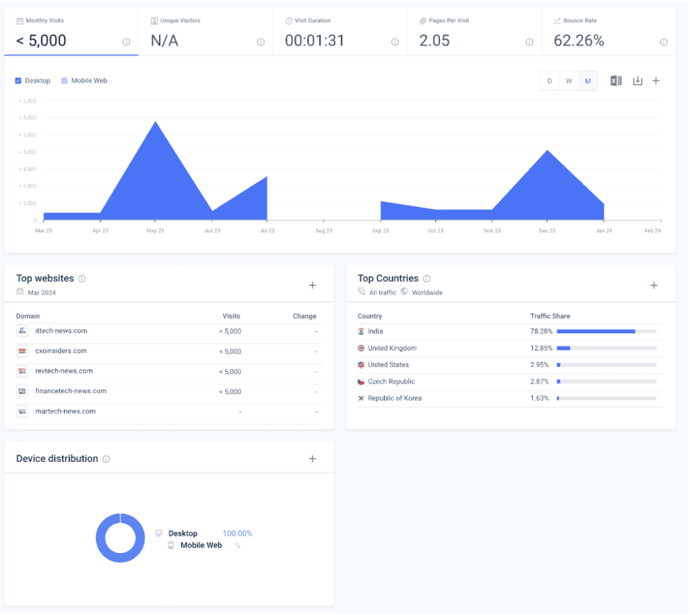This screenshot has height=615, width=690.
Task: Open info icon next to Monthly Visits value
Action: pyautogui.click(x=126, y=42)
